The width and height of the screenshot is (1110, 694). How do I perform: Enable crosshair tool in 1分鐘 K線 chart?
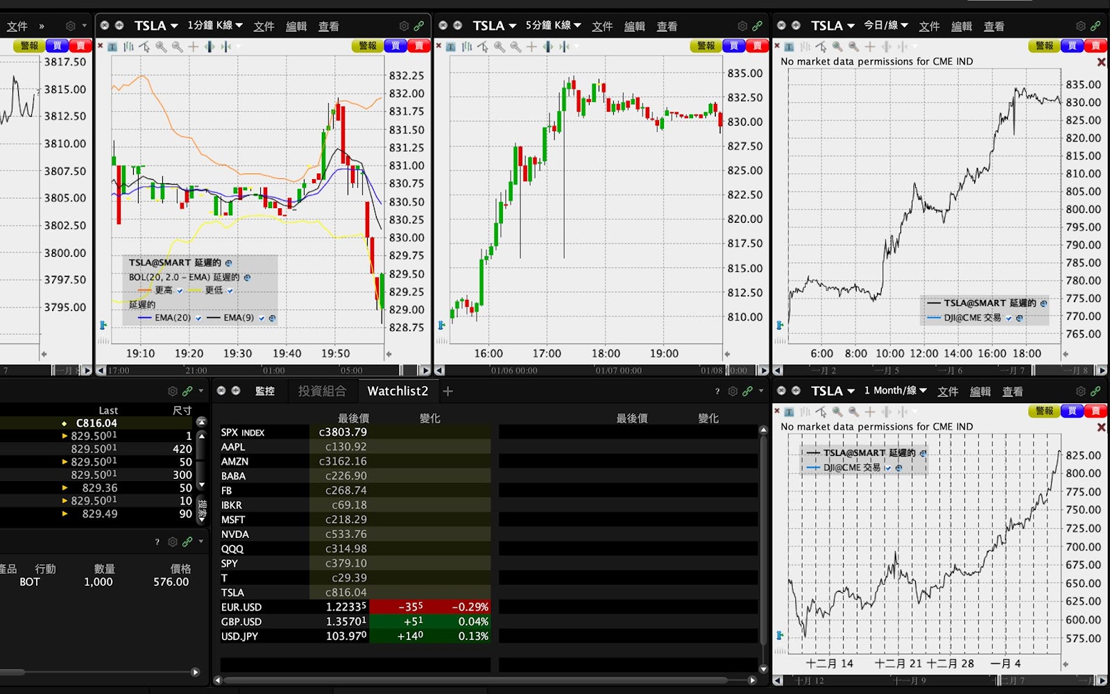tap(194, 46)
